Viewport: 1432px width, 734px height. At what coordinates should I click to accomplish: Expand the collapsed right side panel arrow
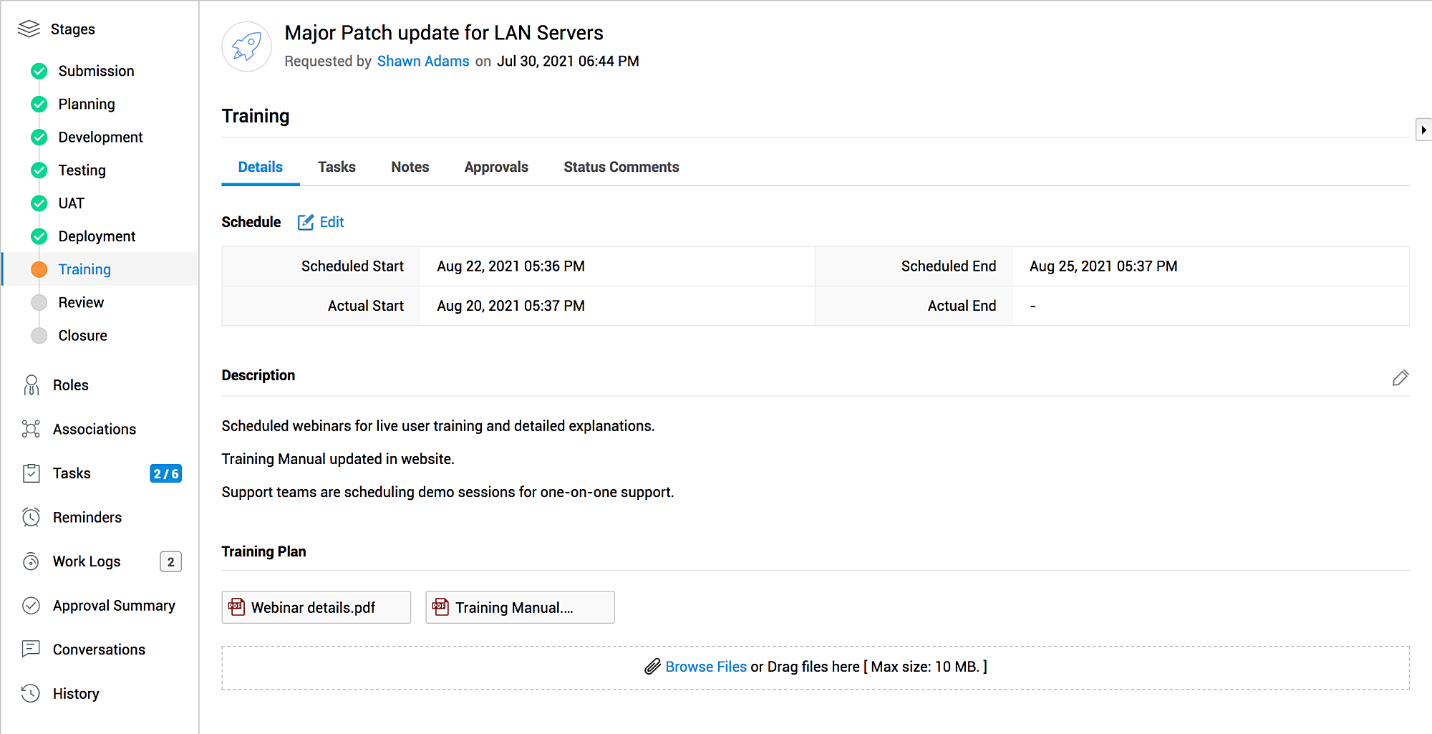(1423, 130)
